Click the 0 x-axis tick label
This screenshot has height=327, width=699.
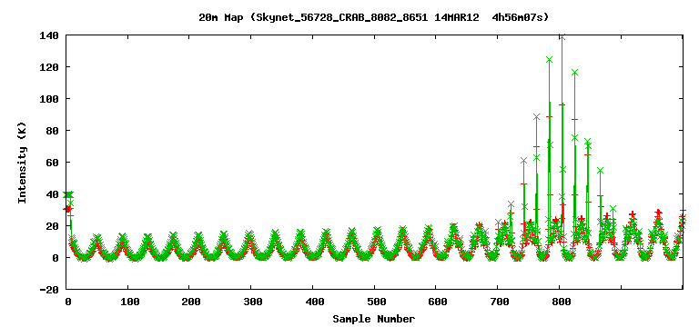67,302
